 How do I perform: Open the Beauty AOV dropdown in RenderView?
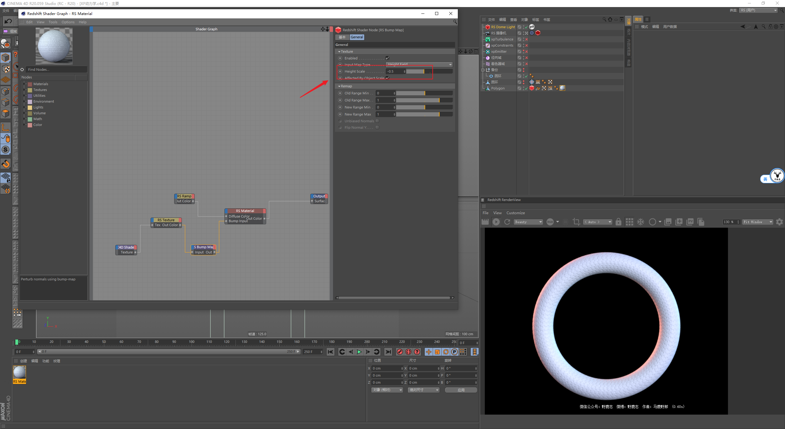tap(528, 222)
